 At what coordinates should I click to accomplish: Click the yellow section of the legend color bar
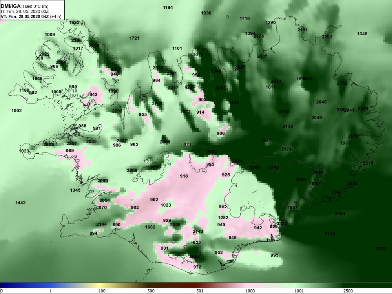click(x=100, y=285)
